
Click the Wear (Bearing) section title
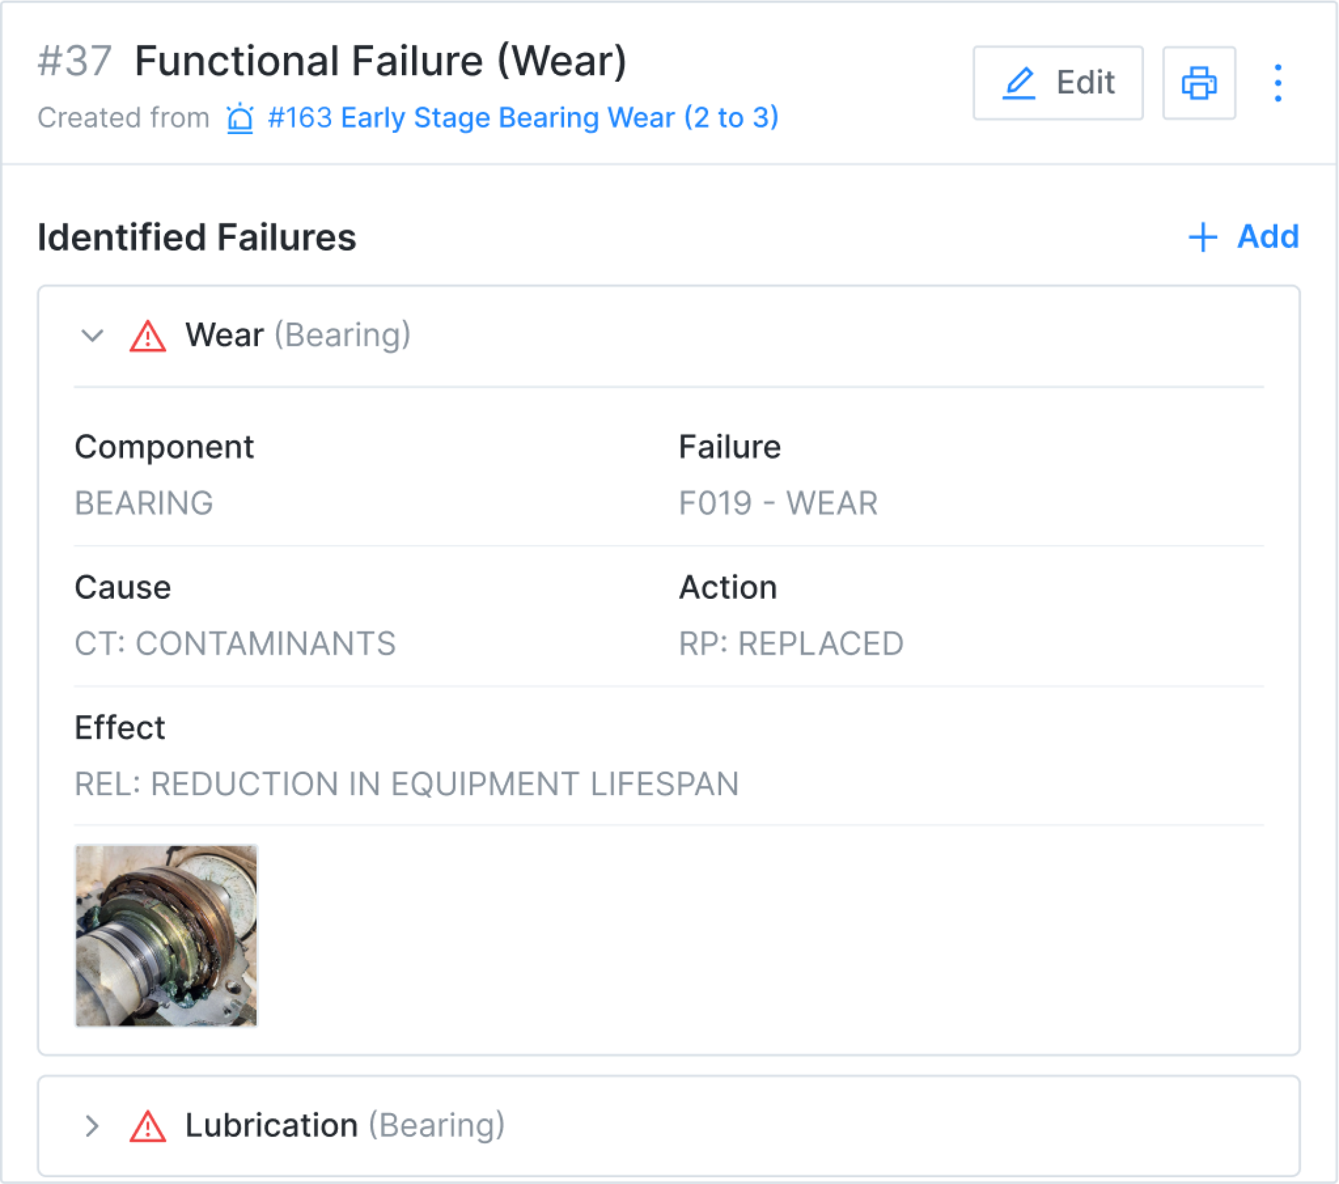click(x=224, y=335)
